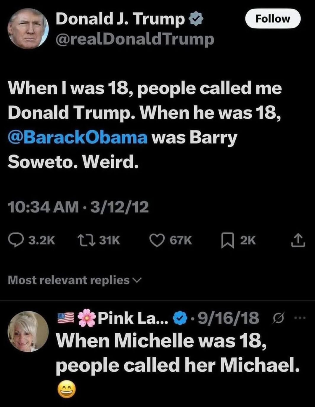The image size is (315, 407).
Task: Open the reply's three-dot more menu
Action: pos(299,318)
